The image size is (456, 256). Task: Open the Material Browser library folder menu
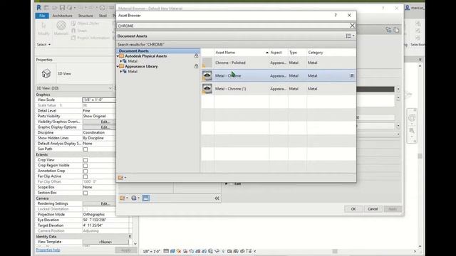[x=123, y=198]
